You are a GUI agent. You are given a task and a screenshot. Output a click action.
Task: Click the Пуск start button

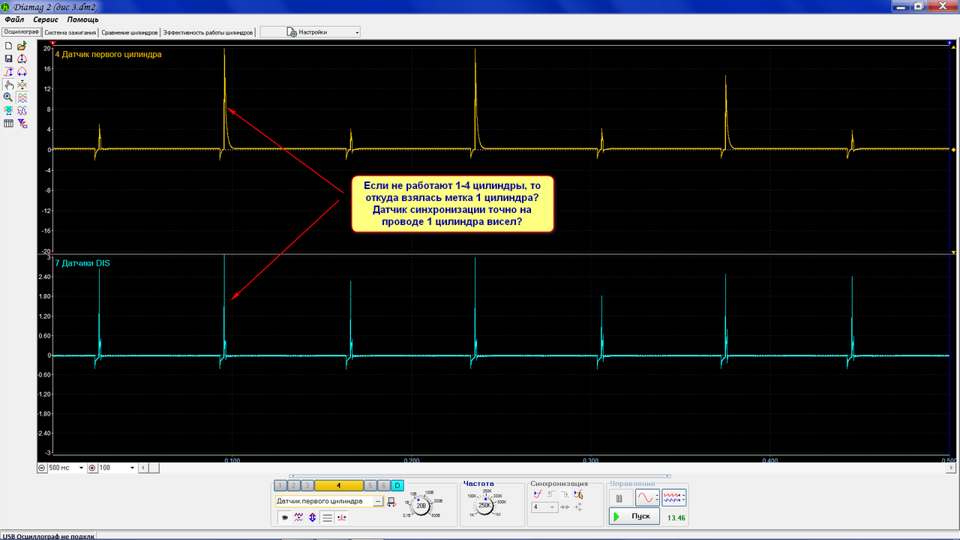tap(634, 516)
